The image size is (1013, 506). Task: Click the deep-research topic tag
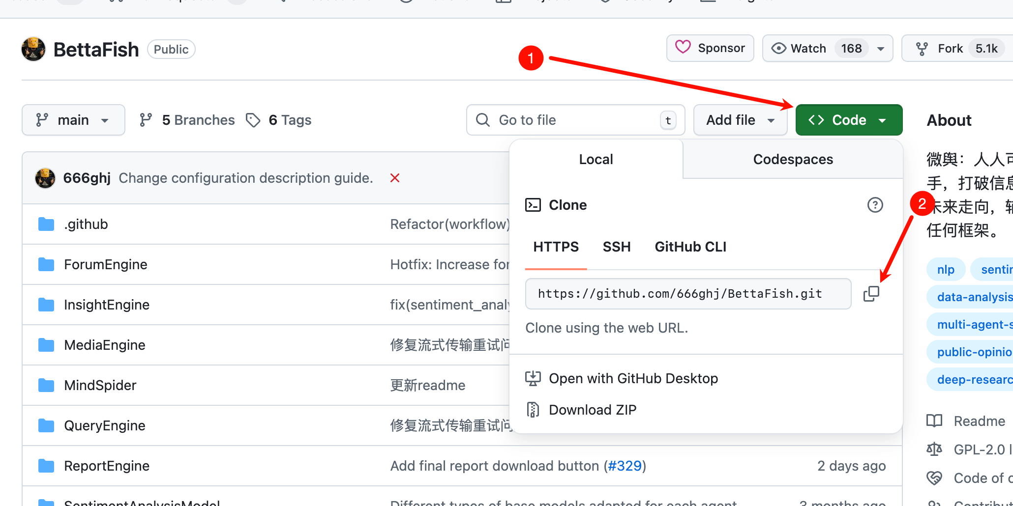coord(970,379)
